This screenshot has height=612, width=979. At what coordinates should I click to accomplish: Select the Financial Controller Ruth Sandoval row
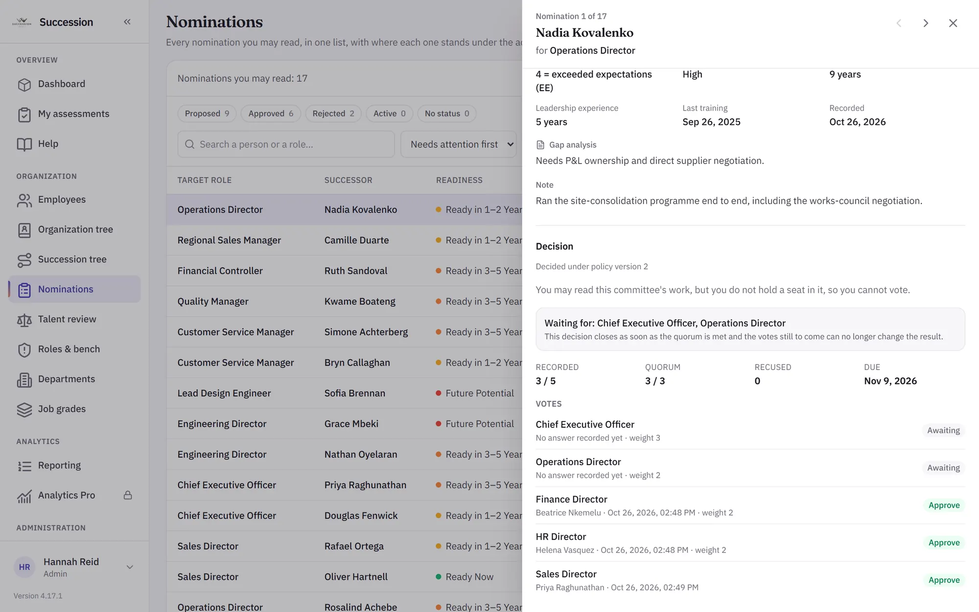pos(344,271)
